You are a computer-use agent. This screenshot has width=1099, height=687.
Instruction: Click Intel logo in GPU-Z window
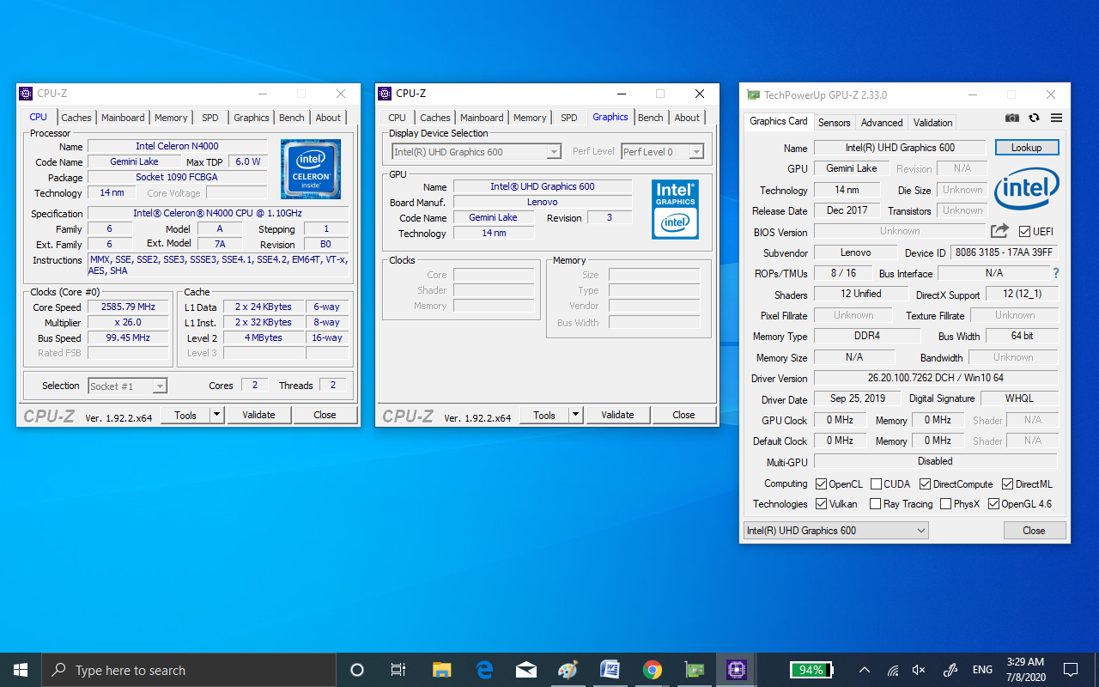[1027, 188]
